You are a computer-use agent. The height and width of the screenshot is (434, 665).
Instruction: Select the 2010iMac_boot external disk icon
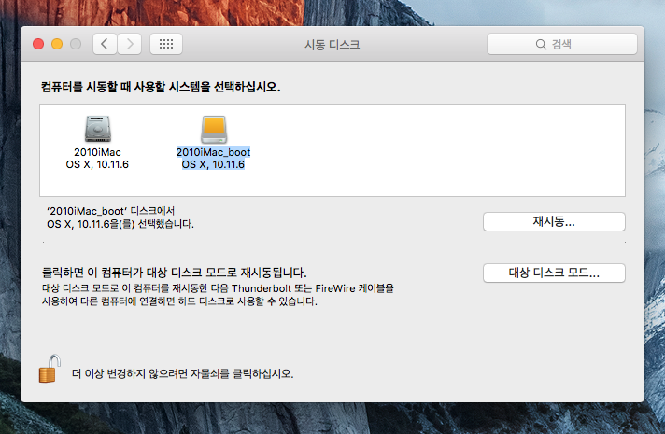214,130
